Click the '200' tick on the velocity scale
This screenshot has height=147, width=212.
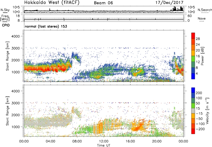(199, 93)
